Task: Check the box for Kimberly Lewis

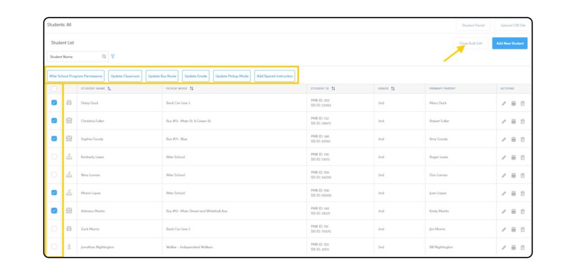Action: point(54,157)
